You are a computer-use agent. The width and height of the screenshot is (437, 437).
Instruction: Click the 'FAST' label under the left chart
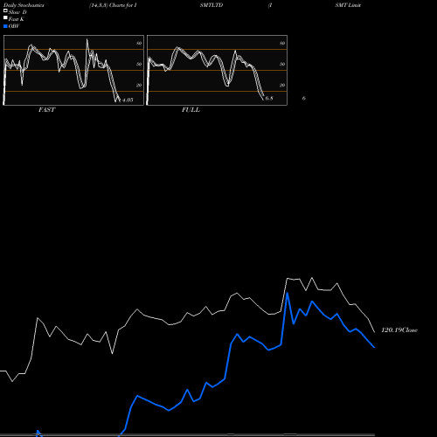click(x=46, y=109)
